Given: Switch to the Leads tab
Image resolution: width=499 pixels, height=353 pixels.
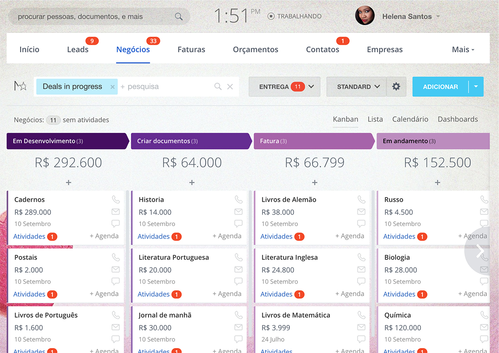Looking at the screenshot, I should click(78, 49).
